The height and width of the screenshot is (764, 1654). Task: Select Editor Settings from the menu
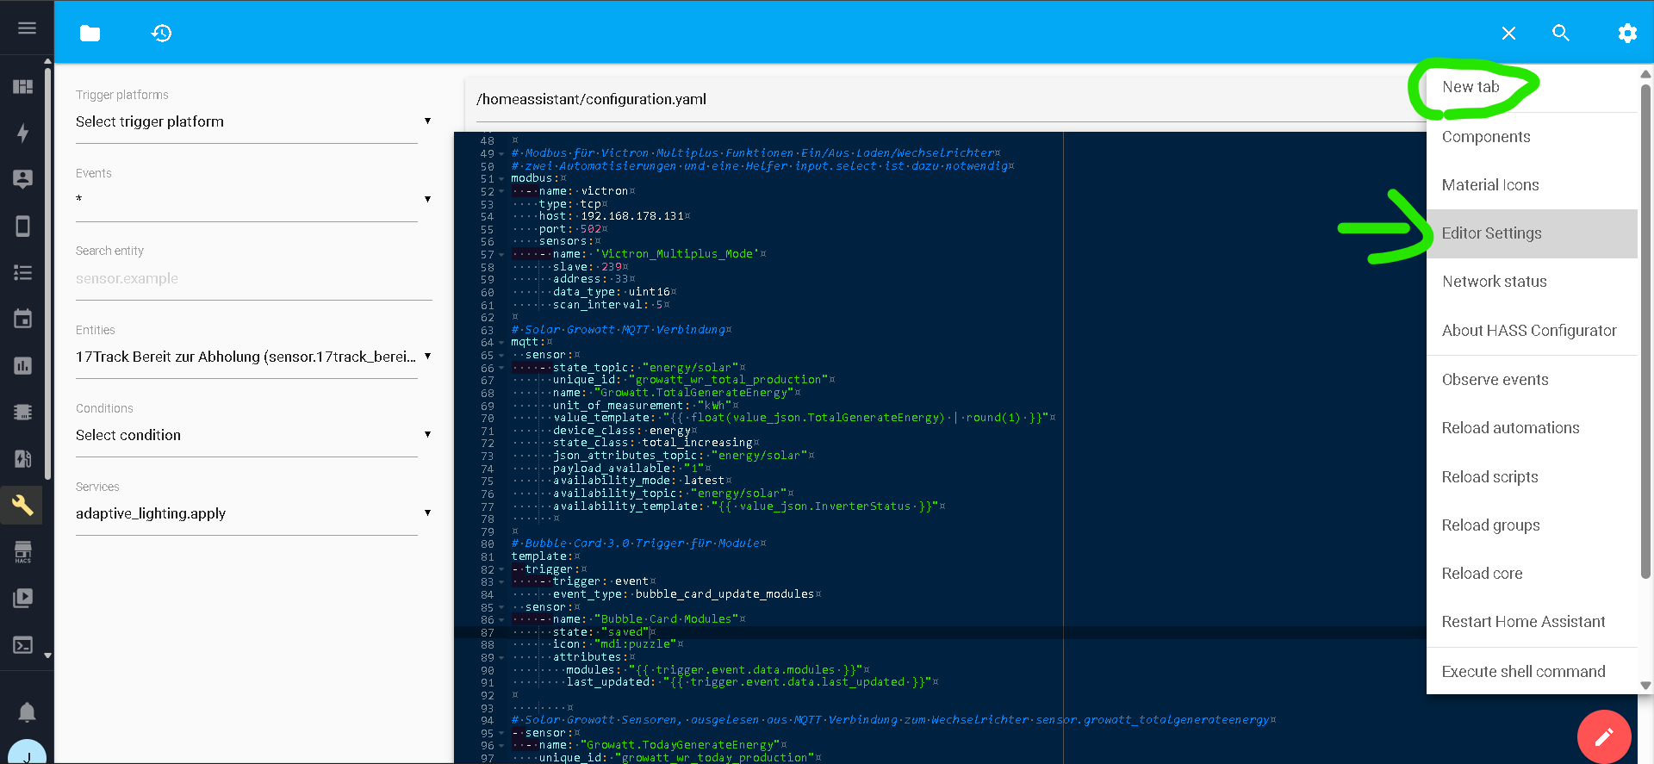1491,233
